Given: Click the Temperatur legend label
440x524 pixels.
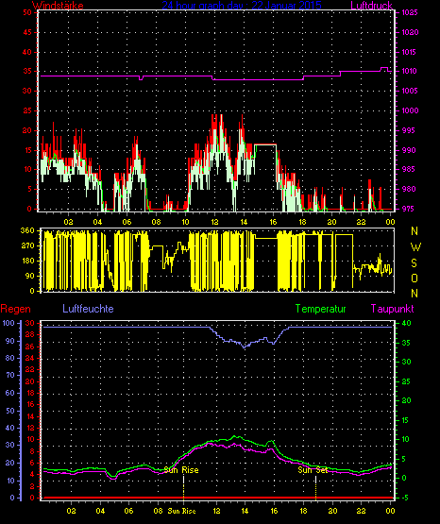Looking at the screenshot, I should pos(321,309).
